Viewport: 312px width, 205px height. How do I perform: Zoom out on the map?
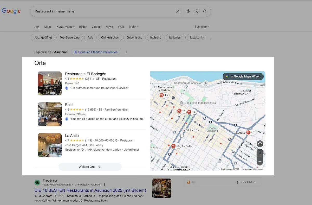(x=260, y=161)
